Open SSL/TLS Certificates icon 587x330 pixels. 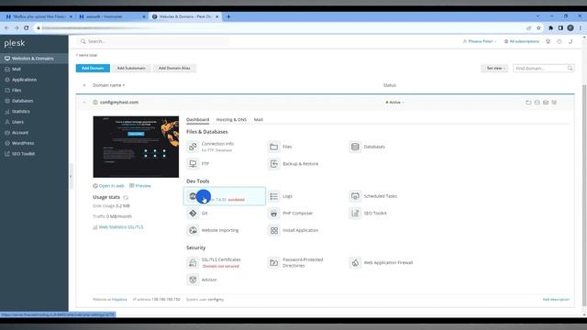pyautogui.click(x=193, y=263)
